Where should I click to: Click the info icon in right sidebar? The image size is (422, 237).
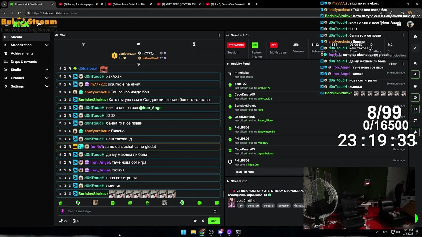[x=415, y=37]
